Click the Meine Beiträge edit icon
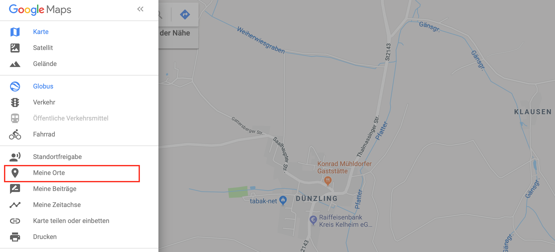The image size is (555, 252). (x=15, y=189)
